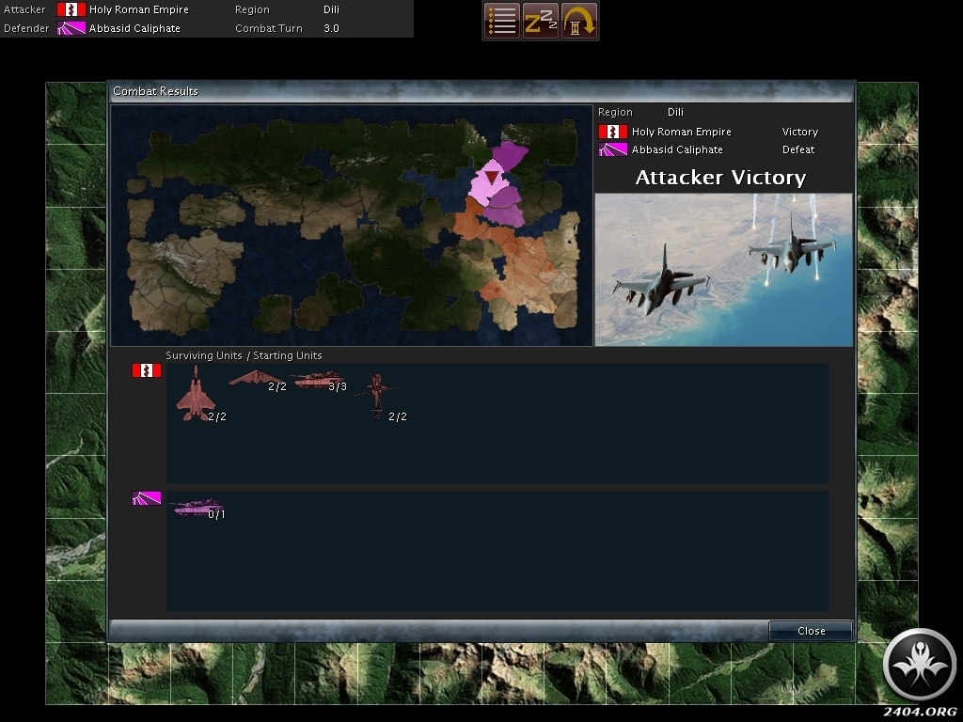Click the Holy Roman Empire flag beside Victory
Screen dimensions: 963x722
[612, 132]
